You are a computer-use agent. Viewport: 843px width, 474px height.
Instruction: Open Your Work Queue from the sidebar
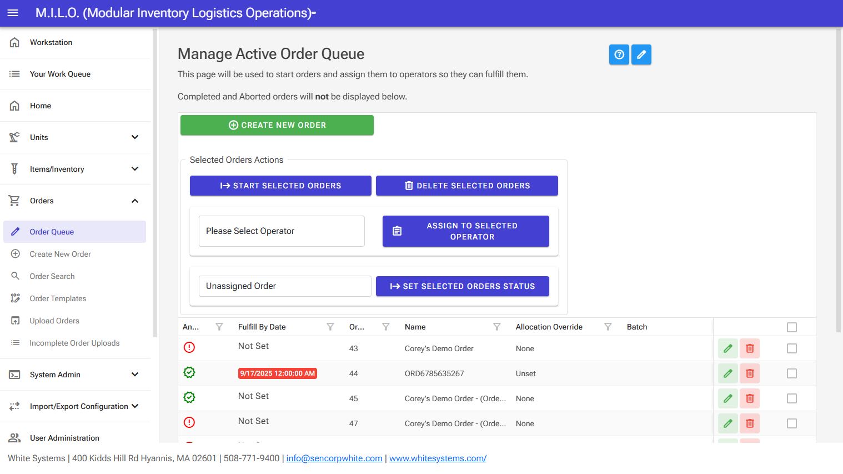click(59, 73)
